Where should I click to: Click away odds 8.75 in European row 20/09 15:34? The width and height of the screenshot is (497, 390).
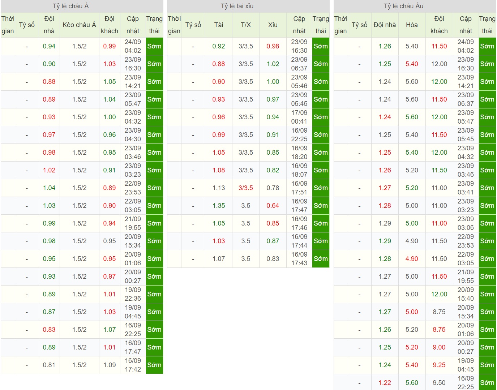(439, 312)
